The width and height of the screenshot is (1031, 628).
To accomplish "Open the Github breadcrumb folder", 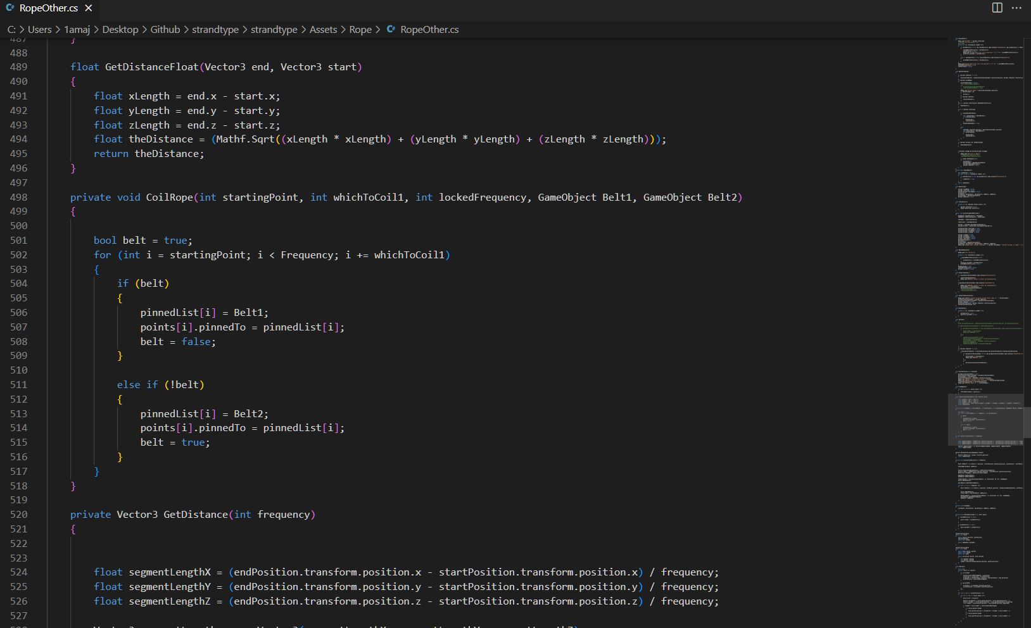I will coord(165,29).
